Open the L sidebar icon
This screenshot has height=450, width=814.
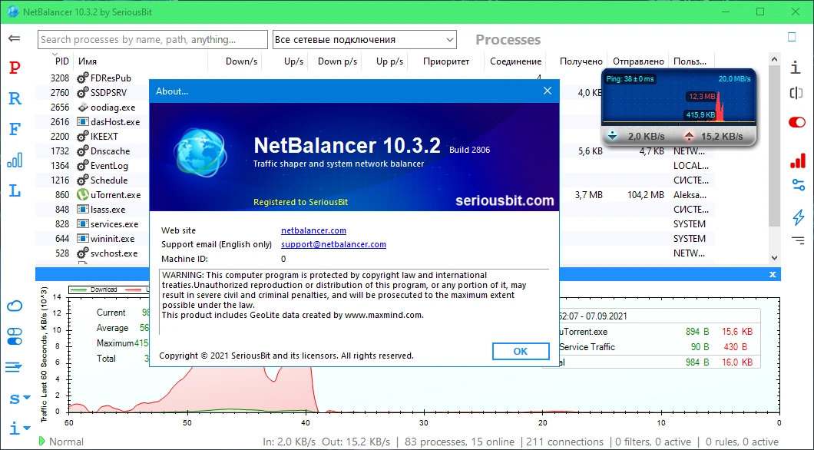pyautogui.click(x=15, y=190)
